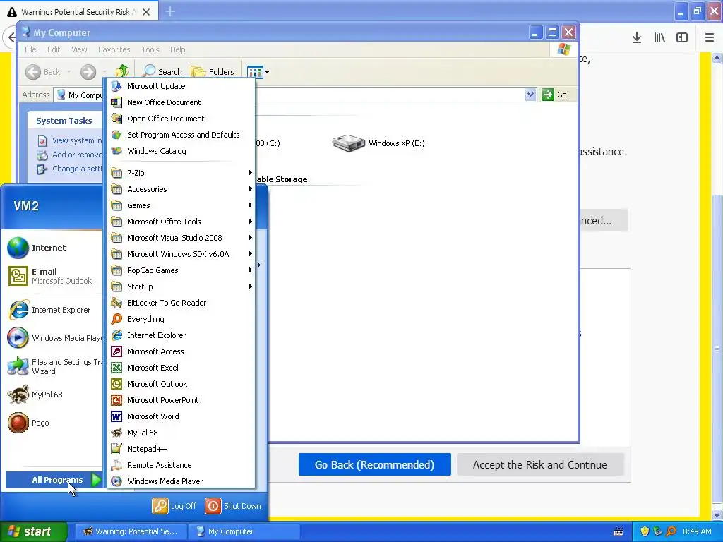This screenshot has width=723, height=542.
Task: Open the File menu in My Computer
Action: [30, 49]
